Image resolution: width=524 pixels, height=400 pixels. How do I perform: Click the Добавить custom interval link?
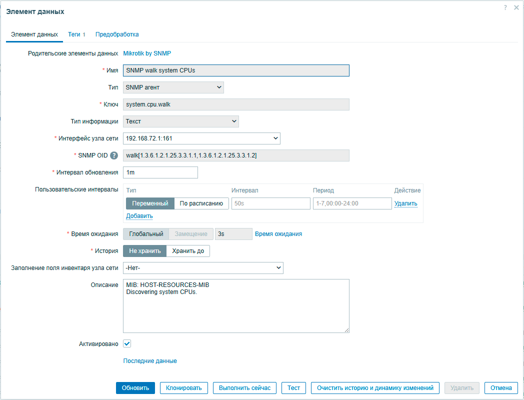click(x=139, y=216)
